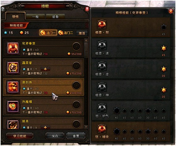
Task: Switch to the 一般 tab
Action: (x=35, y=17)
